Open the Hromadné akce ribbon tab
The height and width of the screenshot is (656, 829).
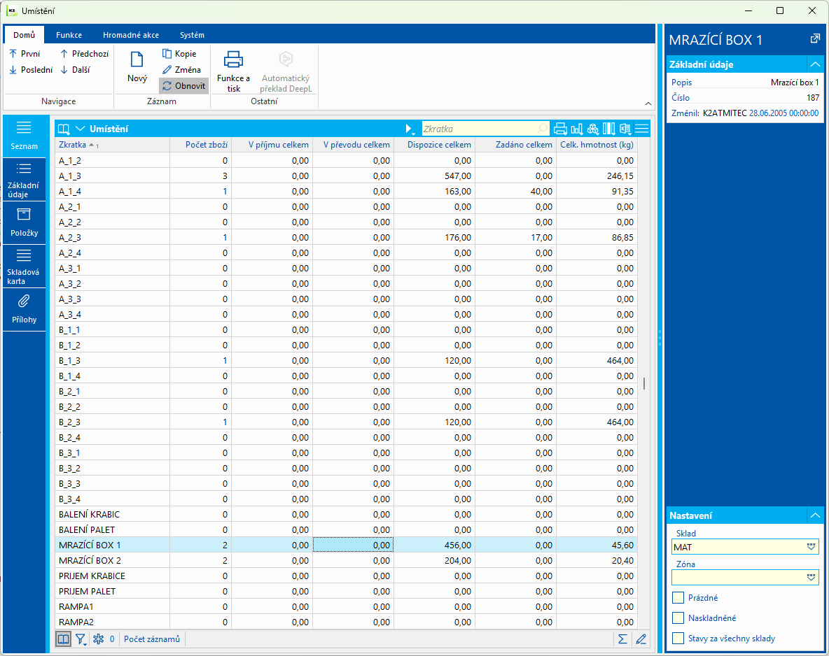click(x=130, y=35)
